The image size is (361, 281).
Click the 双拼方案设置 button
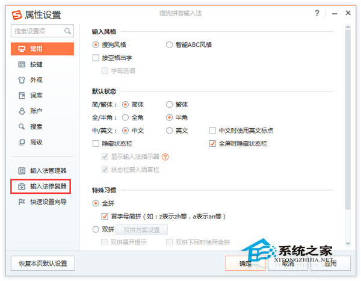(x=141, y=230)
